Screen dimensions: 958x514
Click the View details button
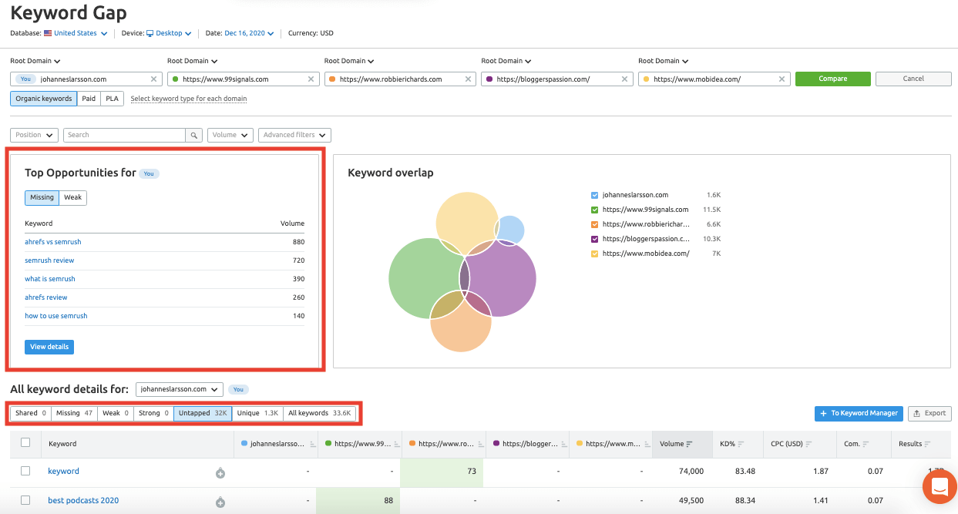[x=49, y=347]
